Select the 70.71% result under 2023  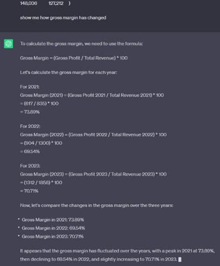[x=29, y=191]
